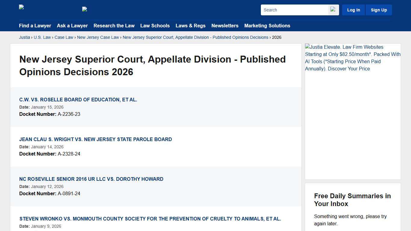
Task: Click the Log In button
Action: [353, 10]
